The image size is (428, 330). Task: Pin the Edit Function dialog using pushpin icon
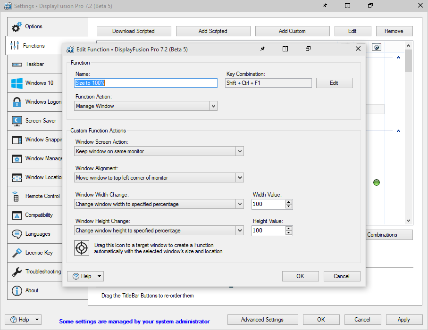[263, 49]
